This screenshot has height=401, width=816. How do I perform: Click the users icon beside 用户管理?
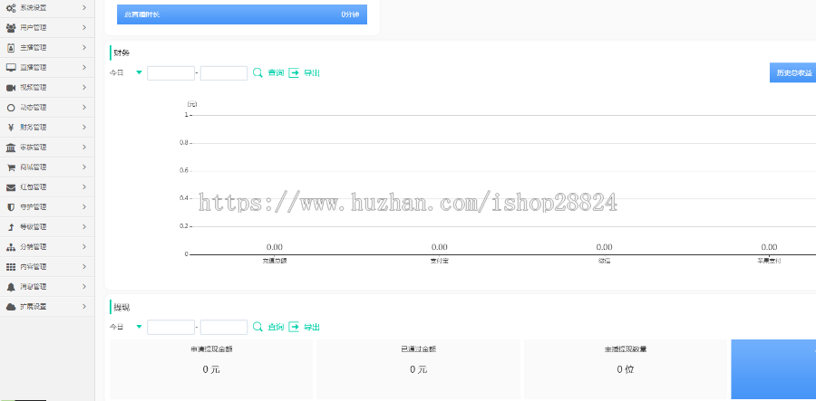coord(11,27)
